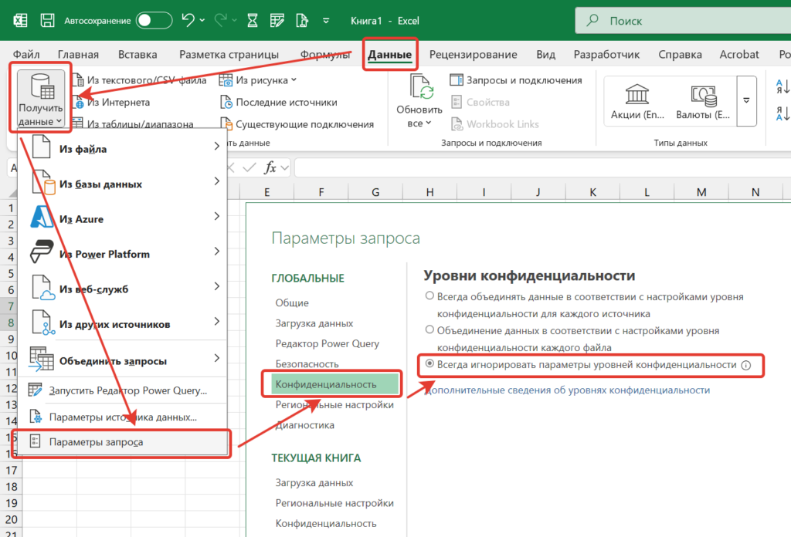Image resolution: width=791 pixels, height=537 pixels.
Task: Switch to the Справка tab
Action: coord(680,55)
